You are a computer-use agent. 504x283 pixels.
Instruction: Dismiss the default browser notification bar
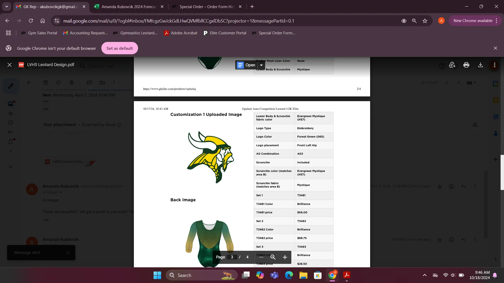(x=495, y=48)
